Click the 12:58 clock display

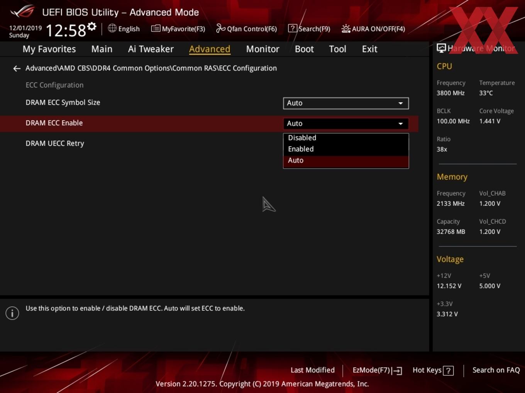[x=66, y=30]
